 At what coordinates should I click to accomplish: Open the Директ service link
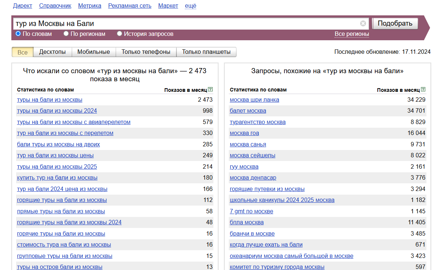(x=22, y=5)
